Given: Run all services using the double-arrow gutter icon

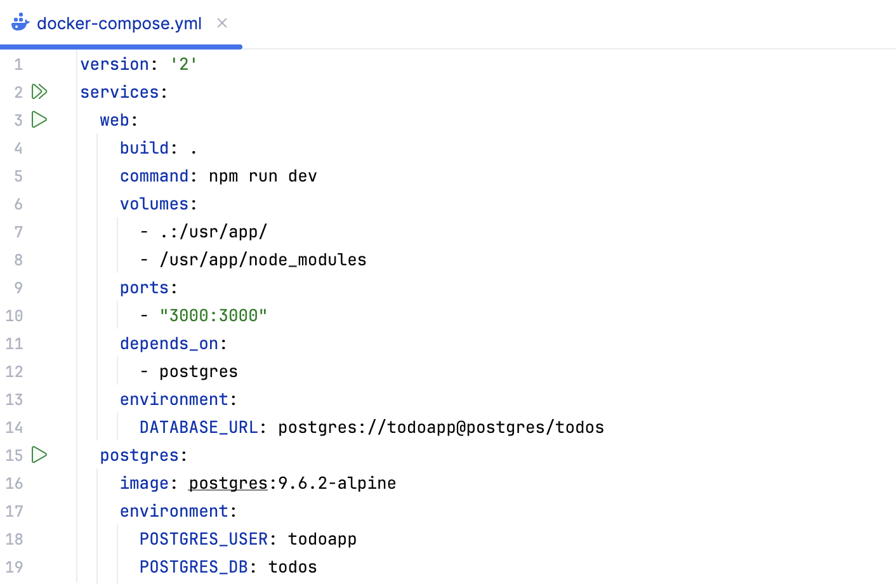Looking at the screenshot, I should point(39,91).
